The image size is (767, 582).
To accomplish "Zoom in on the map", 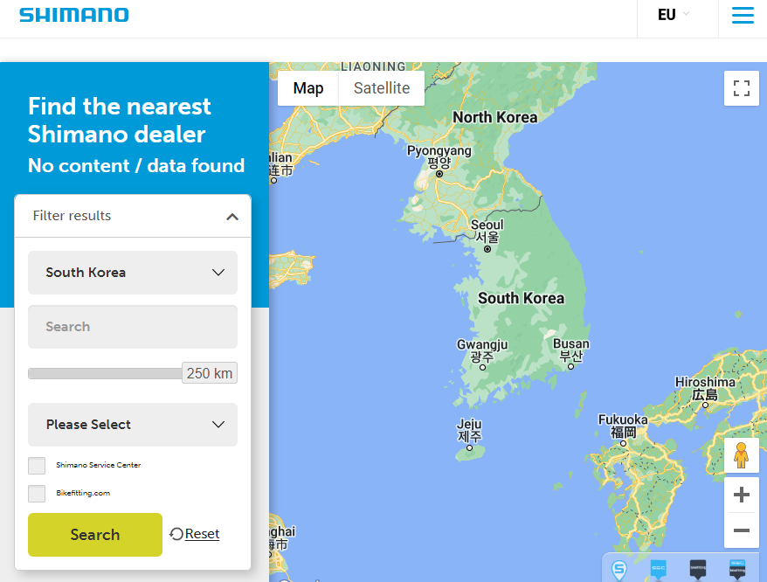I will tap(741, 495).
